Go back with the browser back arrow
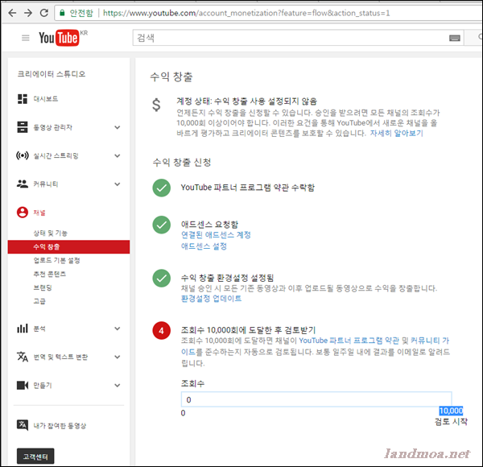Screen dimensions: 483x467 point(12,13)
